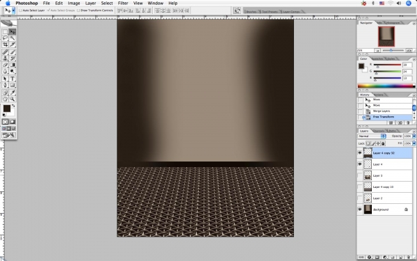Open Navigator panel flyout menu arrow
Image resolution: width=417 pixels, height=261 pixels.
point(414,24)
